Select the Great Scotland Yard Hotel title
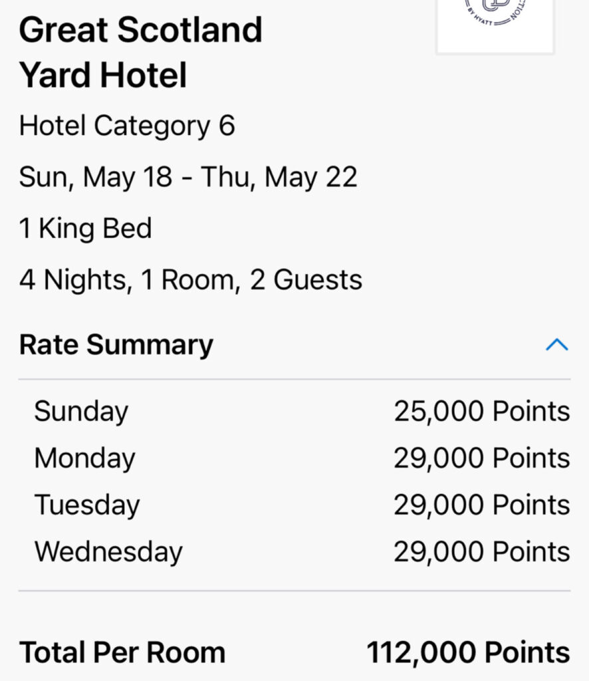The height and width of the screenshot is (681, 589). point(140,52)
